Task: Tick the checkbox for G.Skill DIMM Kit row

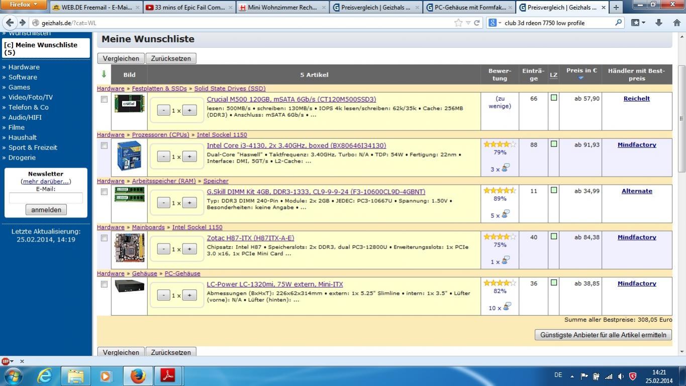Action: 104,192
